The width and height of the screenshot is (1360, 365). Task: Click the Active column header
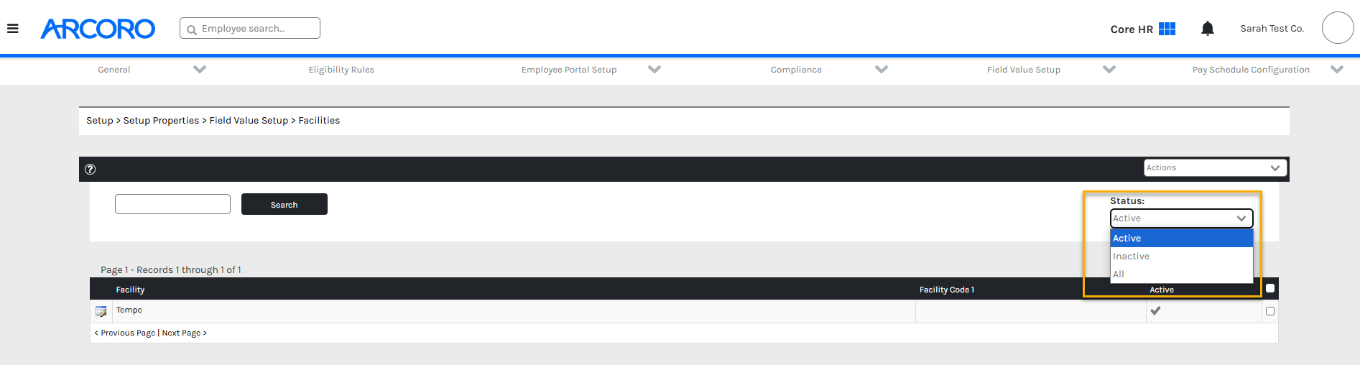(1162, 290)
